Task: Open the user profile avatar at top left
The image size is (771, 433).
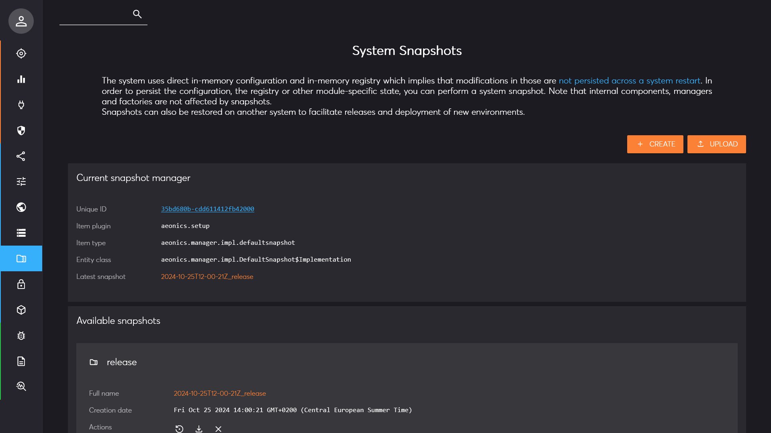Action: (x=20, y=21)
